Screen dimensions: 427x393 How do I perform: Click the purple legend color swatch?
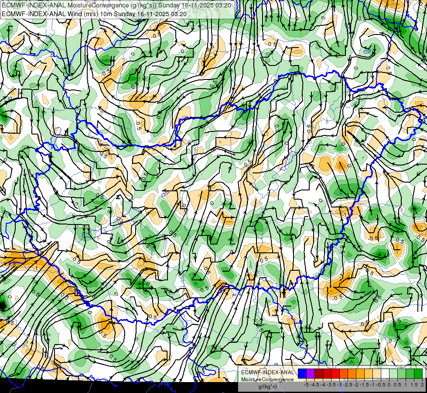(x=311, y=374)
